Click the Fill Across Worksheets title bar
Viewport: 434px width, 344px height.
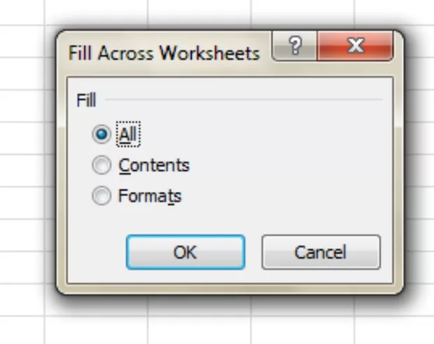(x=164, y=53)
